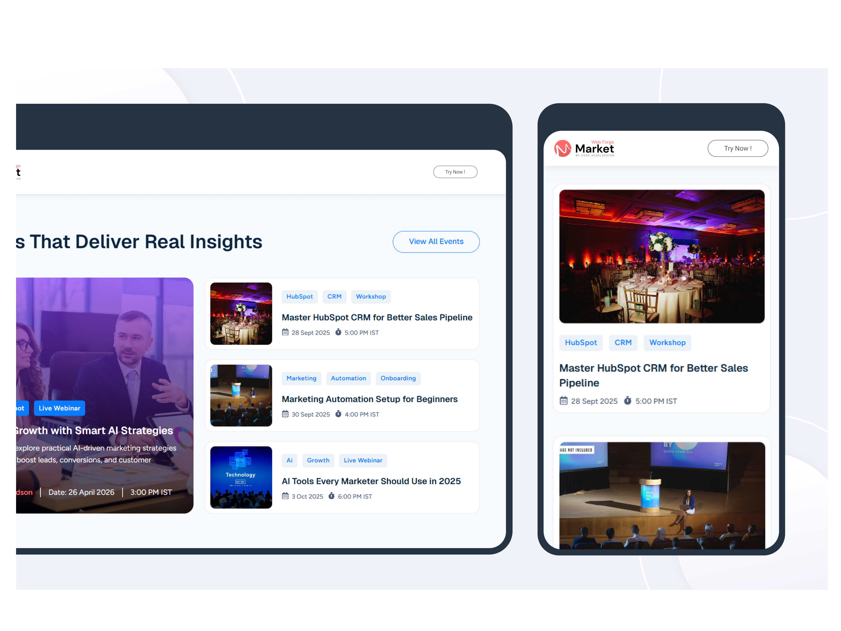Click 3 Oct 2025 date text
This screenshot has height=631, width=841.
tap(307, 497)
